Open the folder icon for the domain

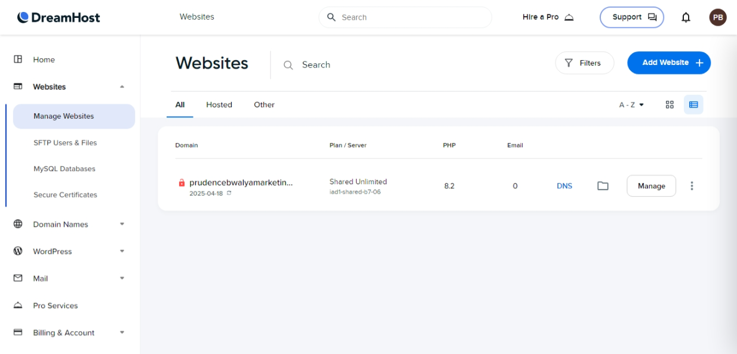(603, 185)
